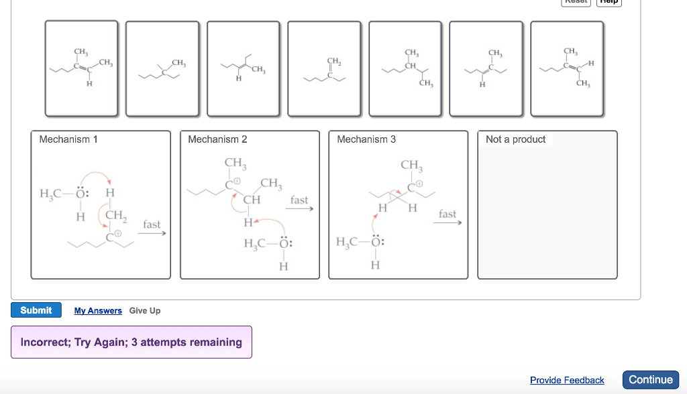The image size is (687, 394).
Task: Open the Help panel
Action: [x=609, y=3]
